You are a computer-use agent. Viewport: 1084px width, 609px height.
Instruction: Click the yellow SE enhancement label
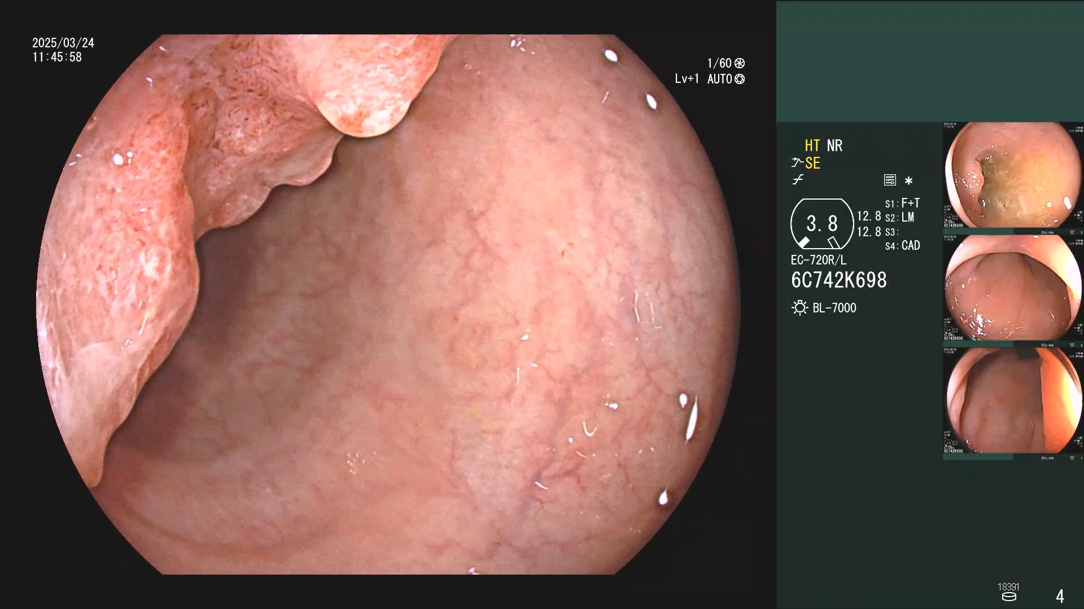[x=812, y=164]
